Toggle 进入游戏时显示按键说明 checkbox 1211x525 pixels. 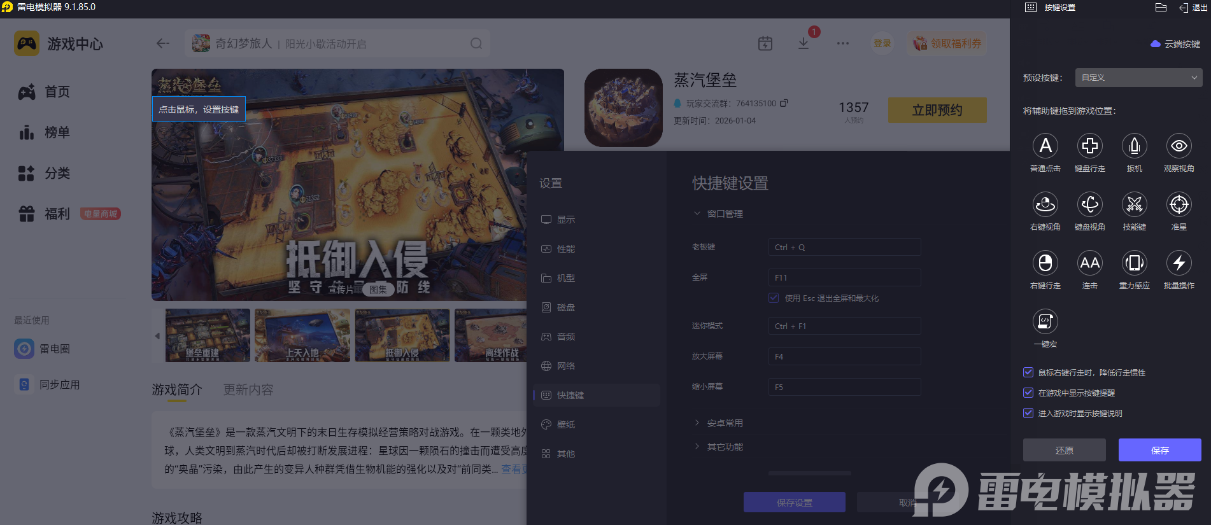pyautogui.click(x=1028, y=413)
